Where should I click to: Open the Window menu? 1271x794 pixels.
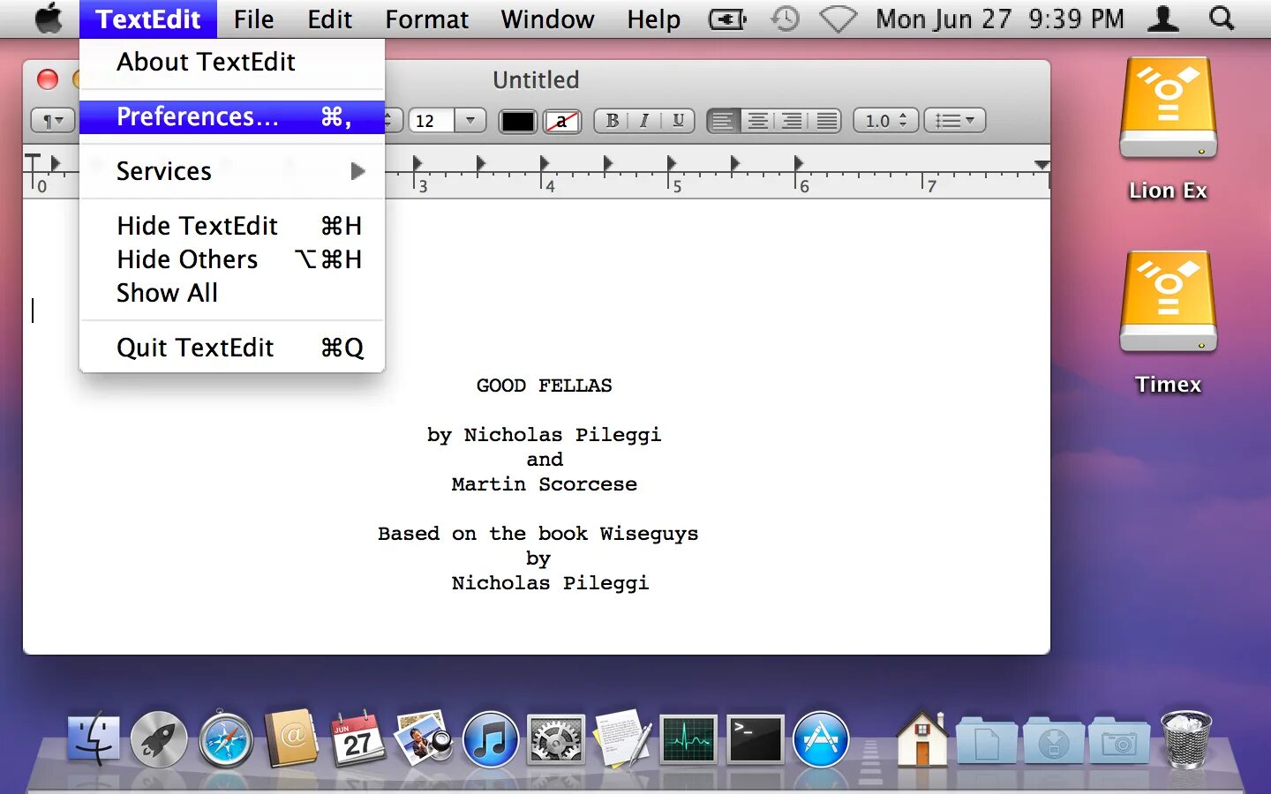tap(547, 19)
